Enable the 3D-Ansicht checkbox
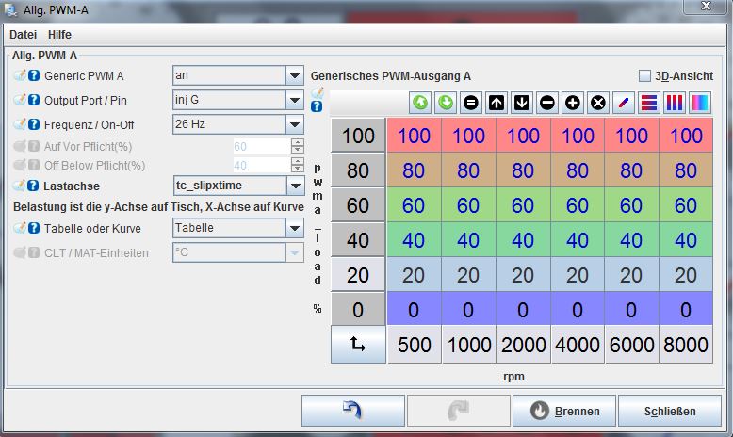733x437 pixels. coord(645,76)
